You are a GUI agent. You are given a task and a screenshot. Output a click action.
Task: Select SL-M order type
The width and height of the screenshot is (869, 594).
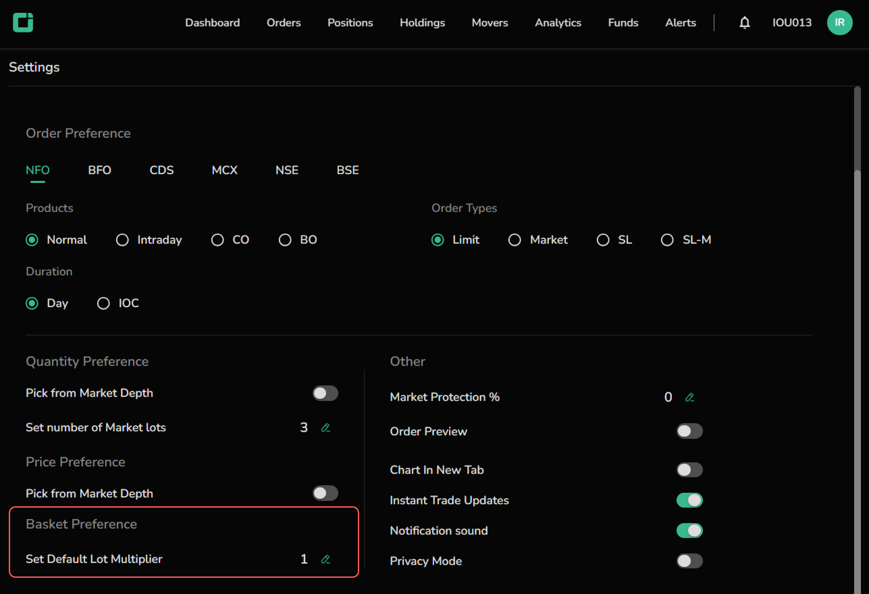(667, 240)
